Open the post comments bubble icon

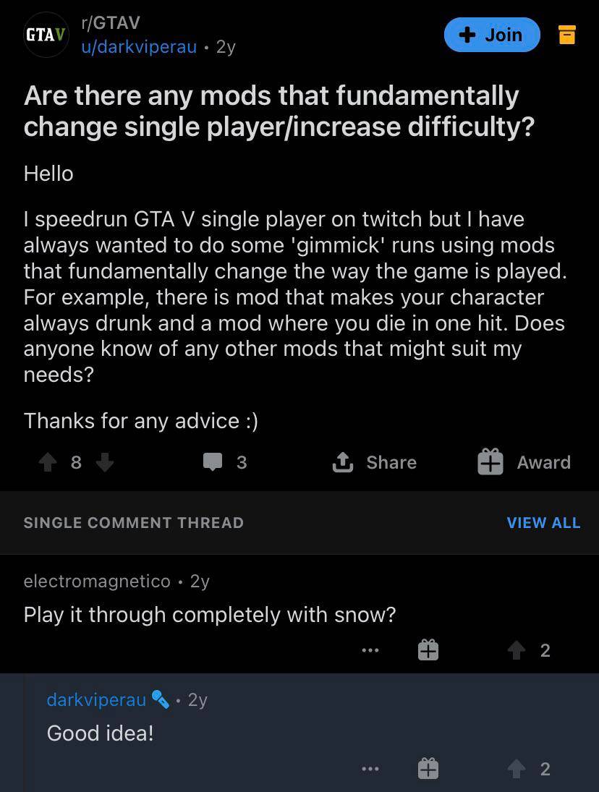click(x=213, y=462)
